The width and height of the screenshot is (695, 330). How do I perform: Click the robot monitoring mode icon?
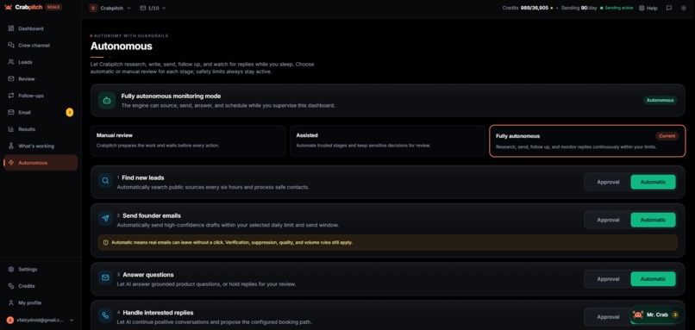(x=107, y=101)
